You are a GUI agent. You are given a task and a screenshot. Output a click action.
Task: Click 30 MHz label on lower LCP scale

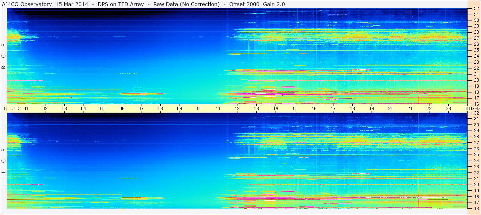[x=476, y=125]
